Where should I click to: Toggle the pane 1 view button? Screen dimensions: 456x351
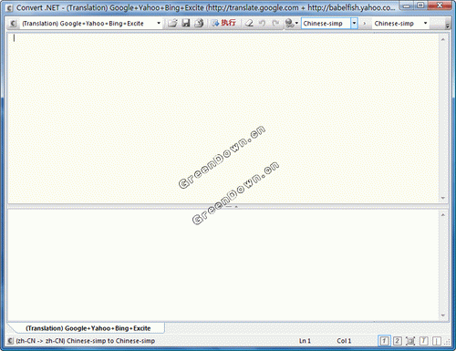tap(384, 341)
